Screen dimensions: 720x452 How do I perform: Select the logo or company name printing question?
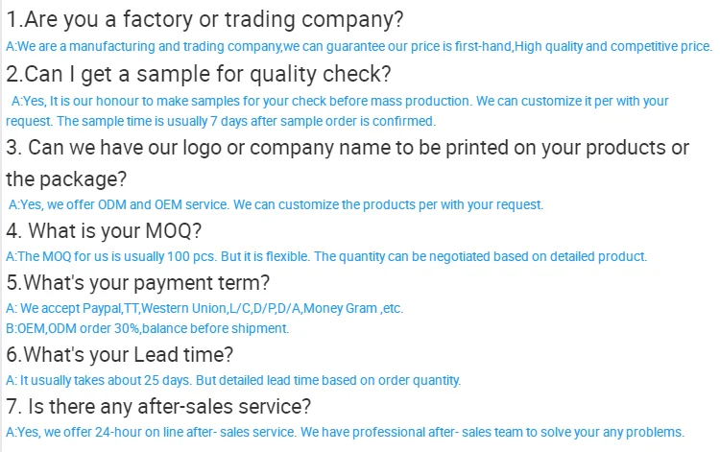coord(348,148)
